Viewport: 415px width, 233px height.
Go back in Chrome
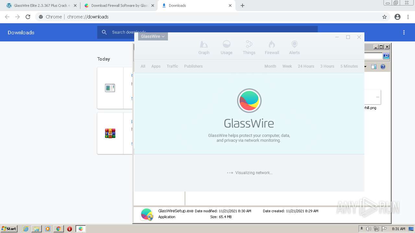click(x=7, y=17)
